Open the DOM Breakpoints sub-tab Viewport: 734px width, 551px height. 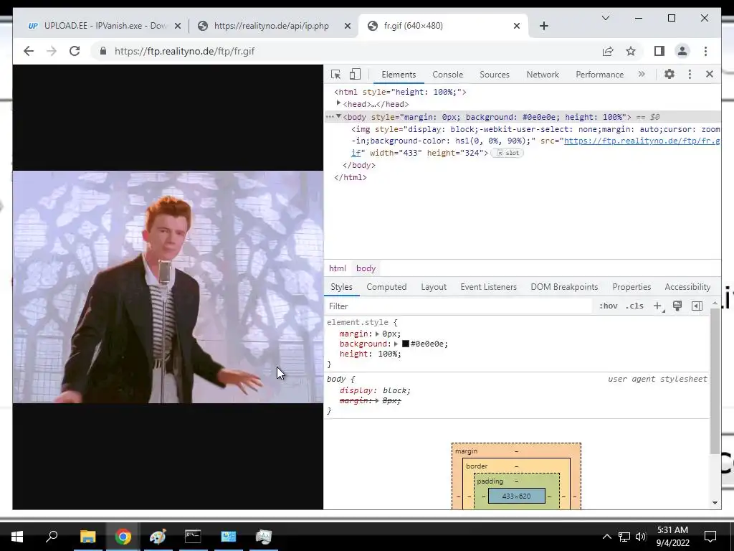[564, 287]
